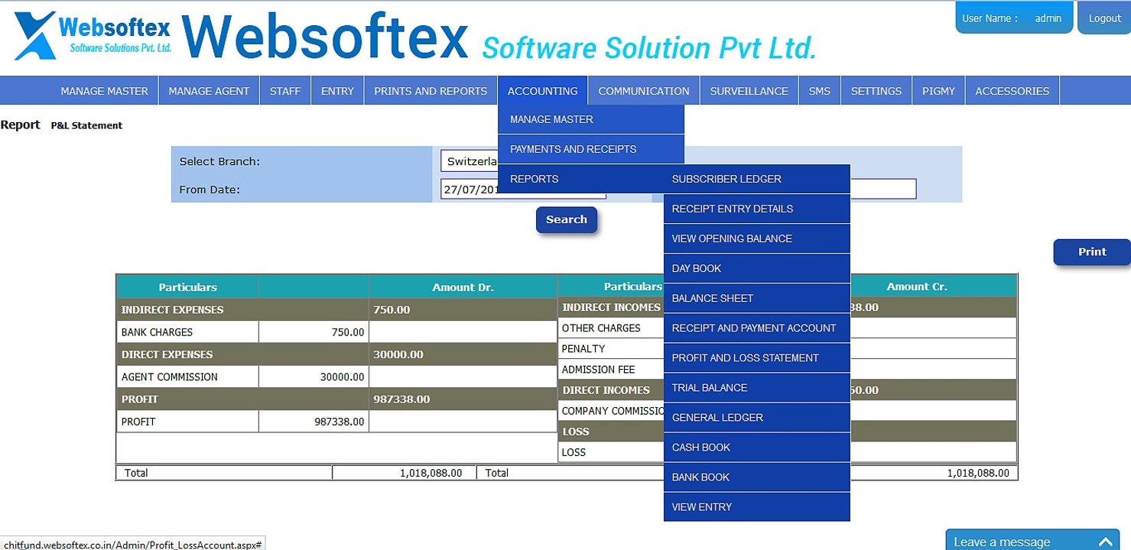The image size is (1131, 550).
Task: Select VIEW ENTRY in reports submenu
Action: pos(757,506)
